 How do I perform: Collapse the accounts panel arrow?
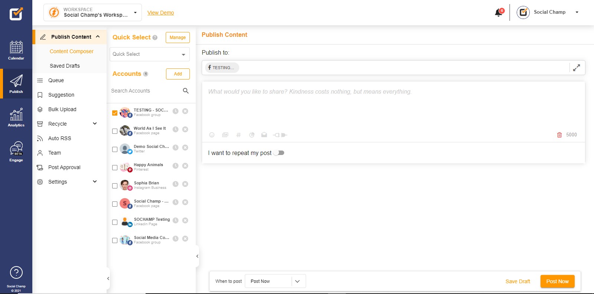tap(197, 256)
